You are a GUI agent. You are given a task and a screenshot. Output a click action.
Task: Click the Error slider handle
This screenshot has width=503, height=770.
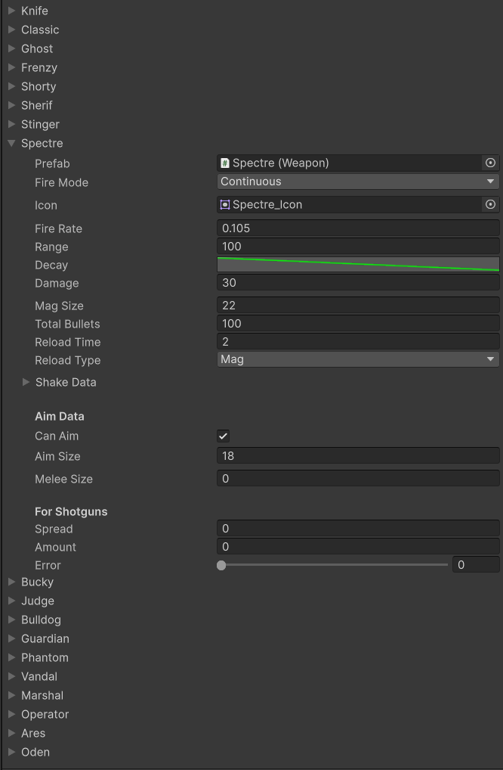221,565
